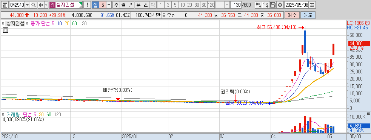
Task: Switch to tick 틱 chart
Action: coord(153,5)
